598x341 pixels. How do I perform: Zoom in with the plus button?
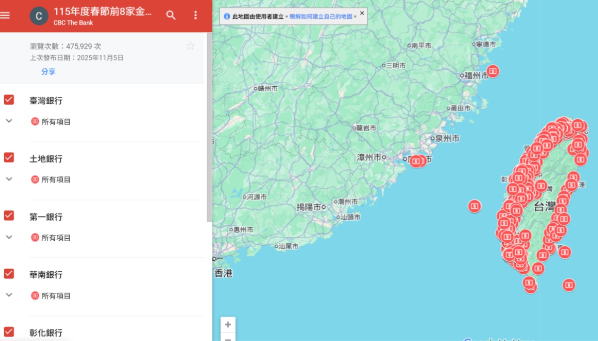point(228,325)
